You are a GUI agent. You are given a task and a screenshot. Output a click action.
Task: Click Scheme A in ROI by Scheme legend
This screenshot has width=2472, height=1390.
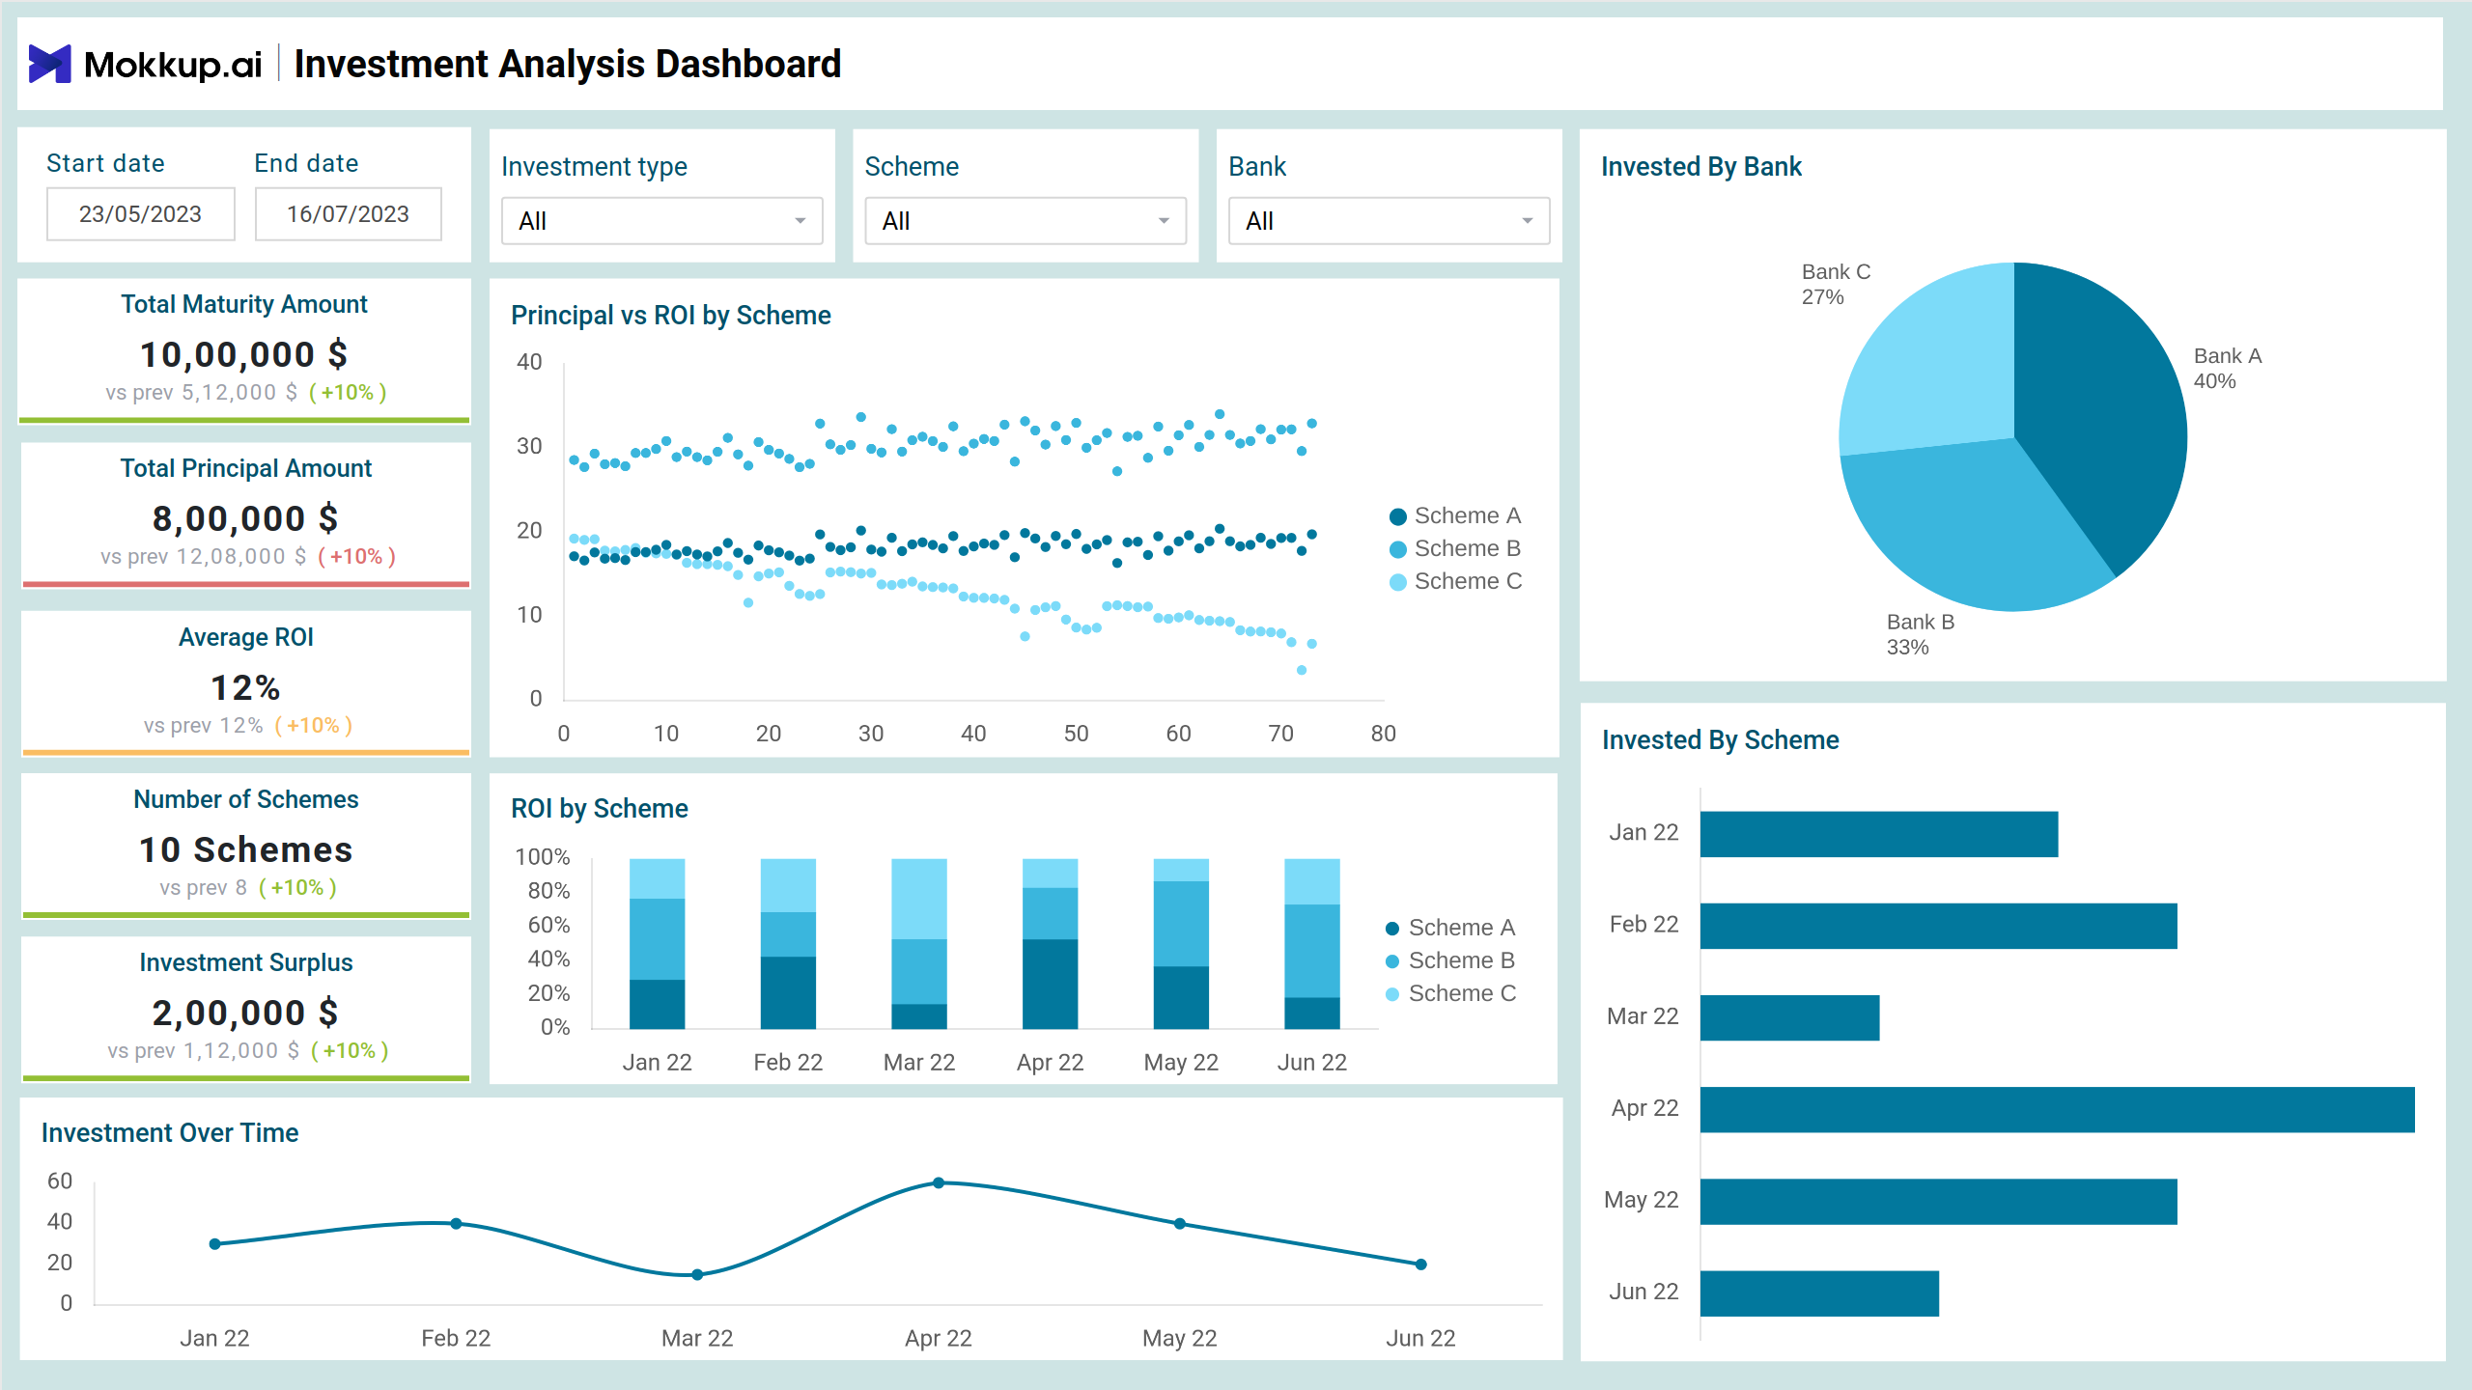point(1450,928)
